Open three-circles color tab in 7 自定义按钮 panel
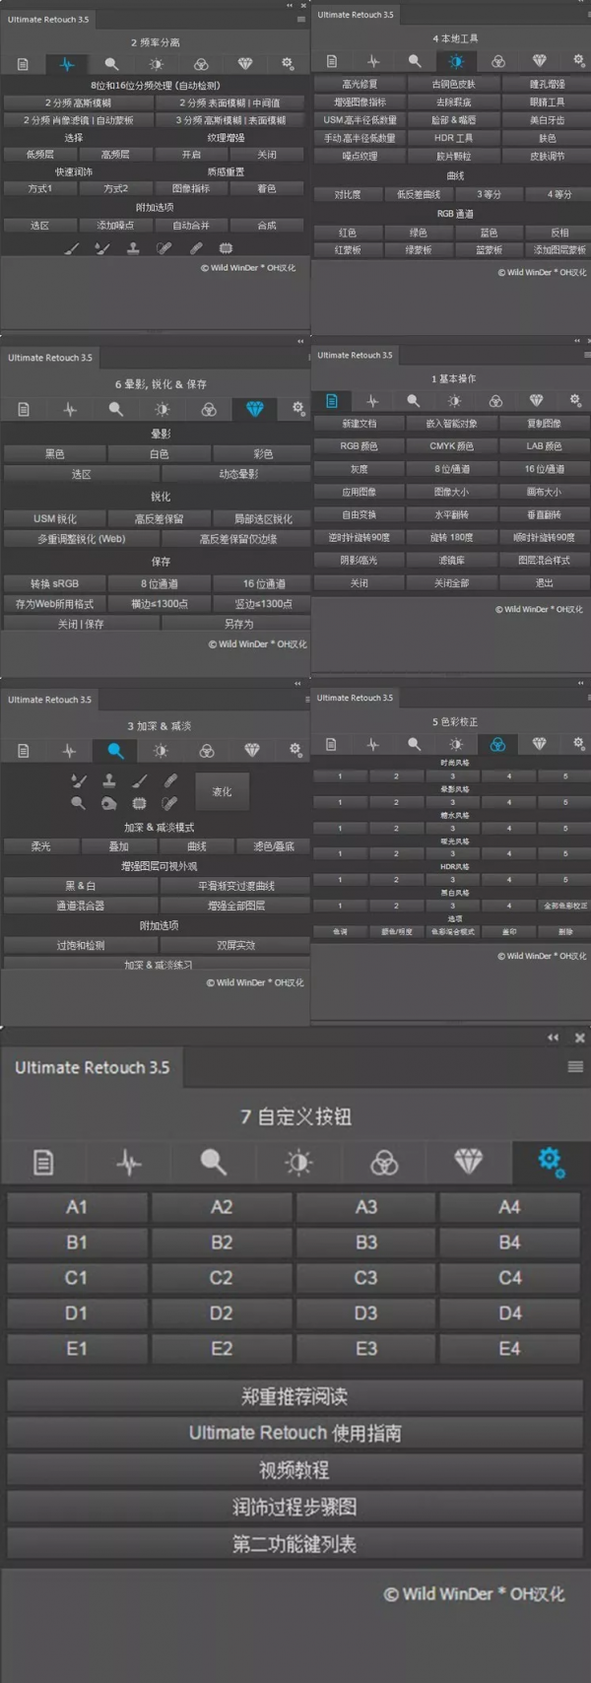The width and height of the screenshot is (591, 1683). tap(383, 1163)
